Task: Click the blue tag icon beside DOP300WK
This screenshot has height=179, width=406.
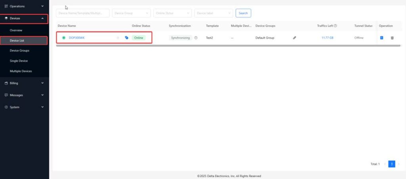Action: [126, 38]
